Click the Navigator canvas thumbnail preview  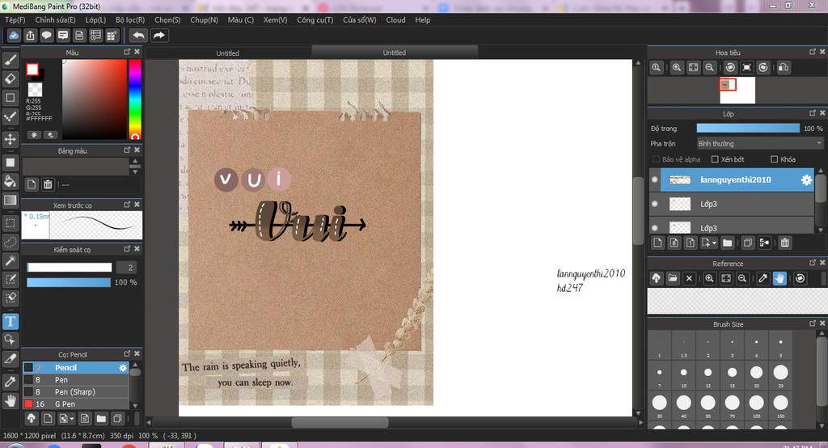737,91
